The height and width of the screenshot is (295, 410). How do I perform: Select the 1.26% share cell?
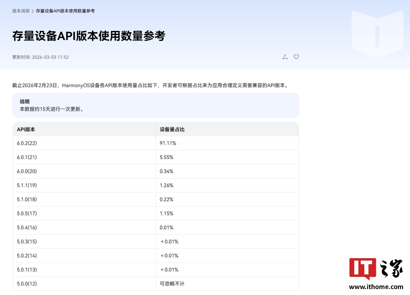pos(227,185)
